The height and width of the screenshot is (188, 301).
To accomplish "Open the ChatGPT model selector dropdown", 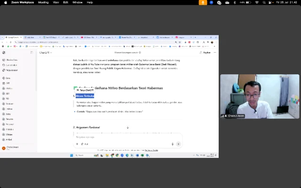I will [x=46, y=53].
